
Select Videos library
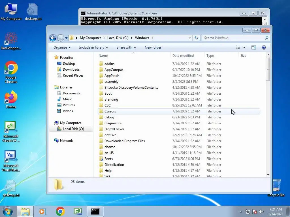68,111
